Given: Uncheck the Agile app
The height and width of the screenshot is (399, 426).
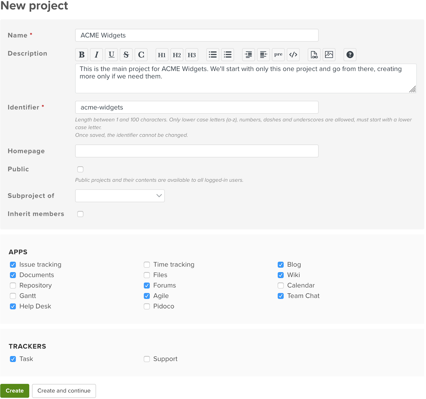Looking at the screenshot, I should [x=147, y=296].
